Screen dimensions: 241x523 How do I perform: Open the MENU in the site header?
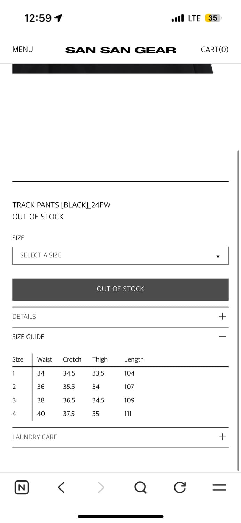pyautogui.click(x=22, y=50)
